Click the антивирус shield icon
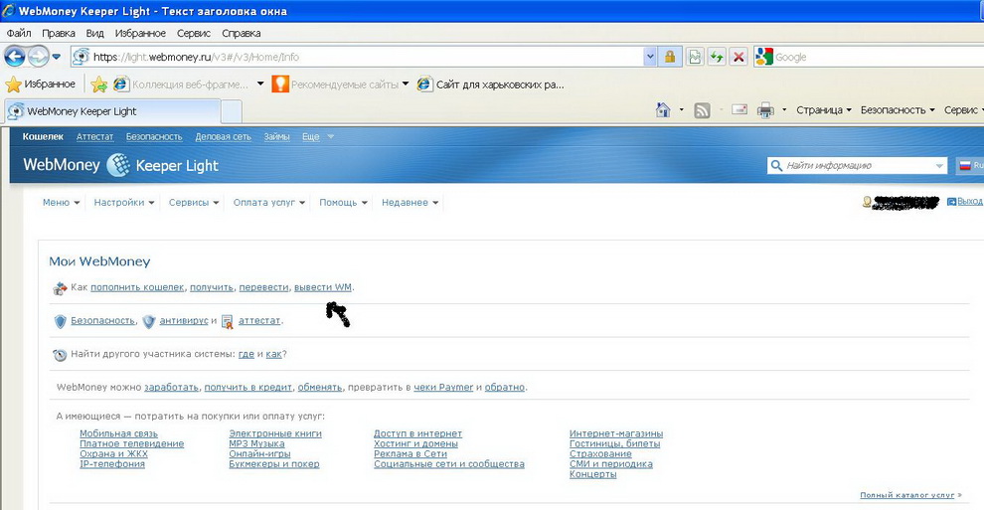The width and height of the screenshot is (984, 510). (x=149, y=321)
